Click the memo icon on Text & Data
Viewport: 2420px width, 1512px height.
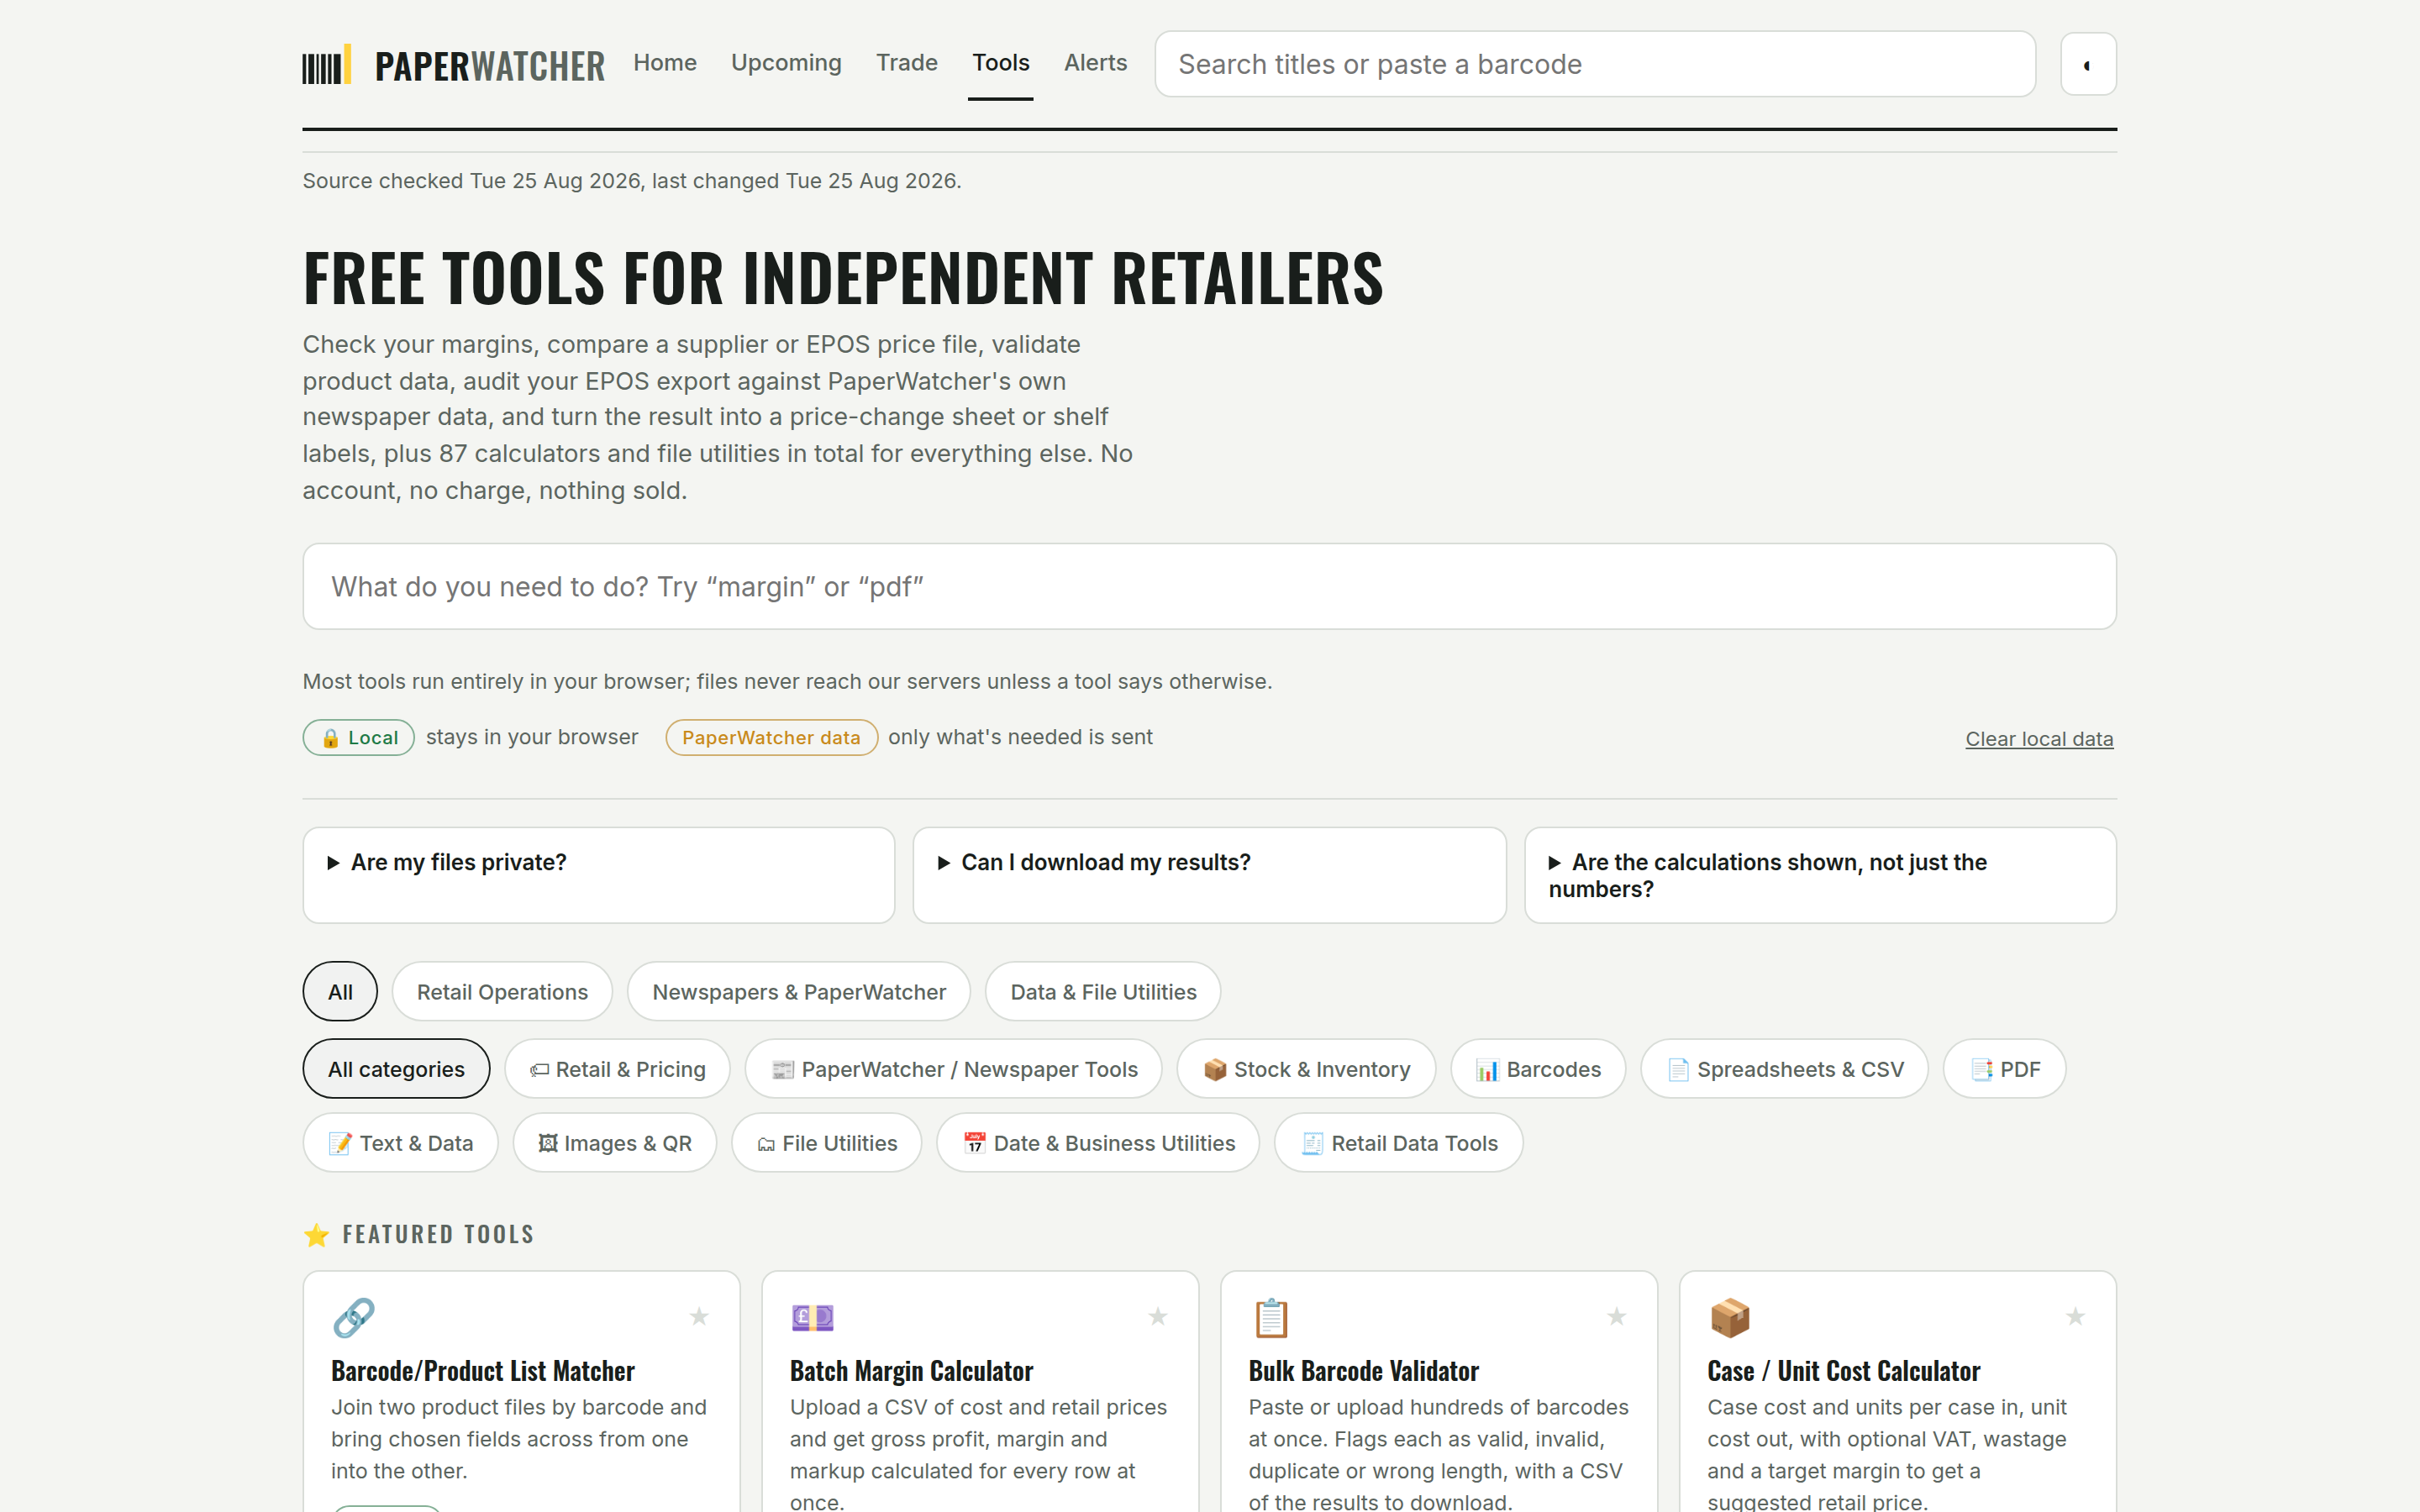click(x=340, y=1144)
